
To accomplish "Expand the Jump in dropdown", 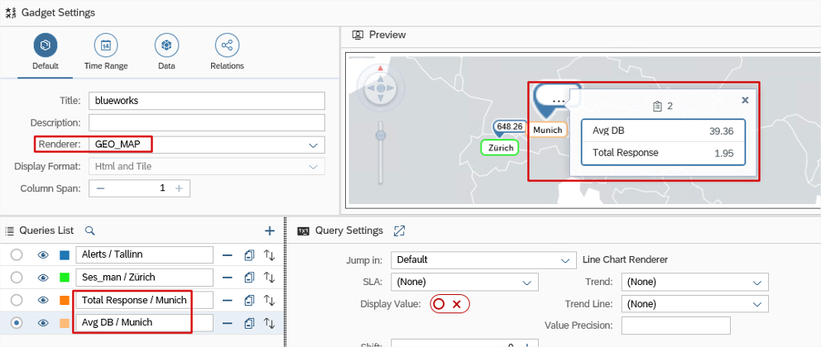I will (x=565, y=260).
